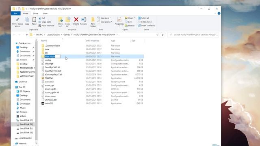
Task: Open the Copy to menu
Action: (68, 22)
